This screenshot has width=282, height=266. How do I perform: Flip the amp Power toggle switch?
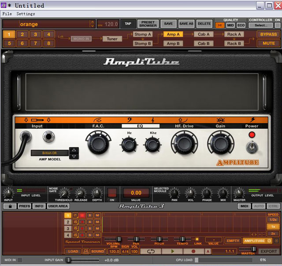coord(252,147)
